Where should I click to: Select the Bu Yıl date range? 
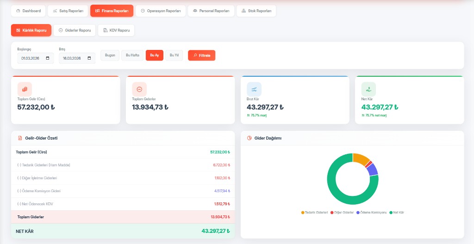coord(174,55)
